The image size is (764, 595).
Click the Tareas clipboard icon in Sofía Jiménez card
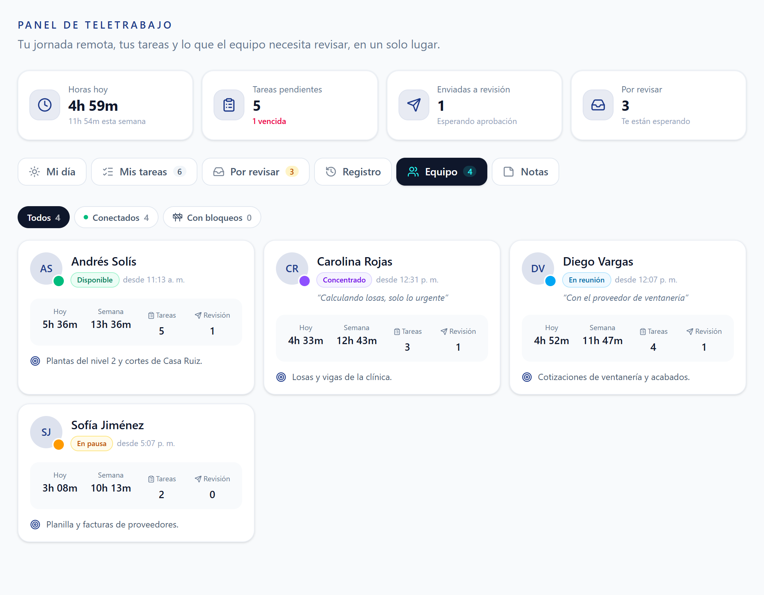click(151, 479)
